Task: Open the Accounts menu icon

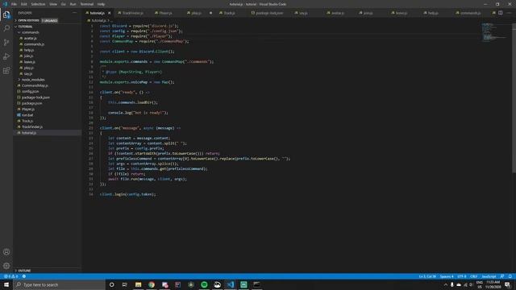Action: tap(6, 252)
